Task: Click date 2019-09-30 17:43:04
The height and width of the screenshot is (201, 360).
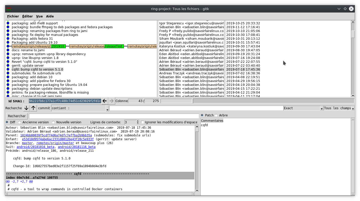Action: coord(243,46)
